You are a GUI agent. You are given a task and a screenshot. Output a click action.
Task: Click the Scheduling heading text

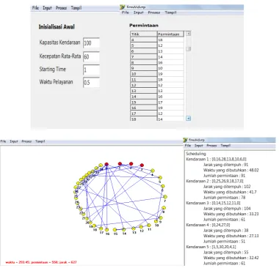pos(196,154)
